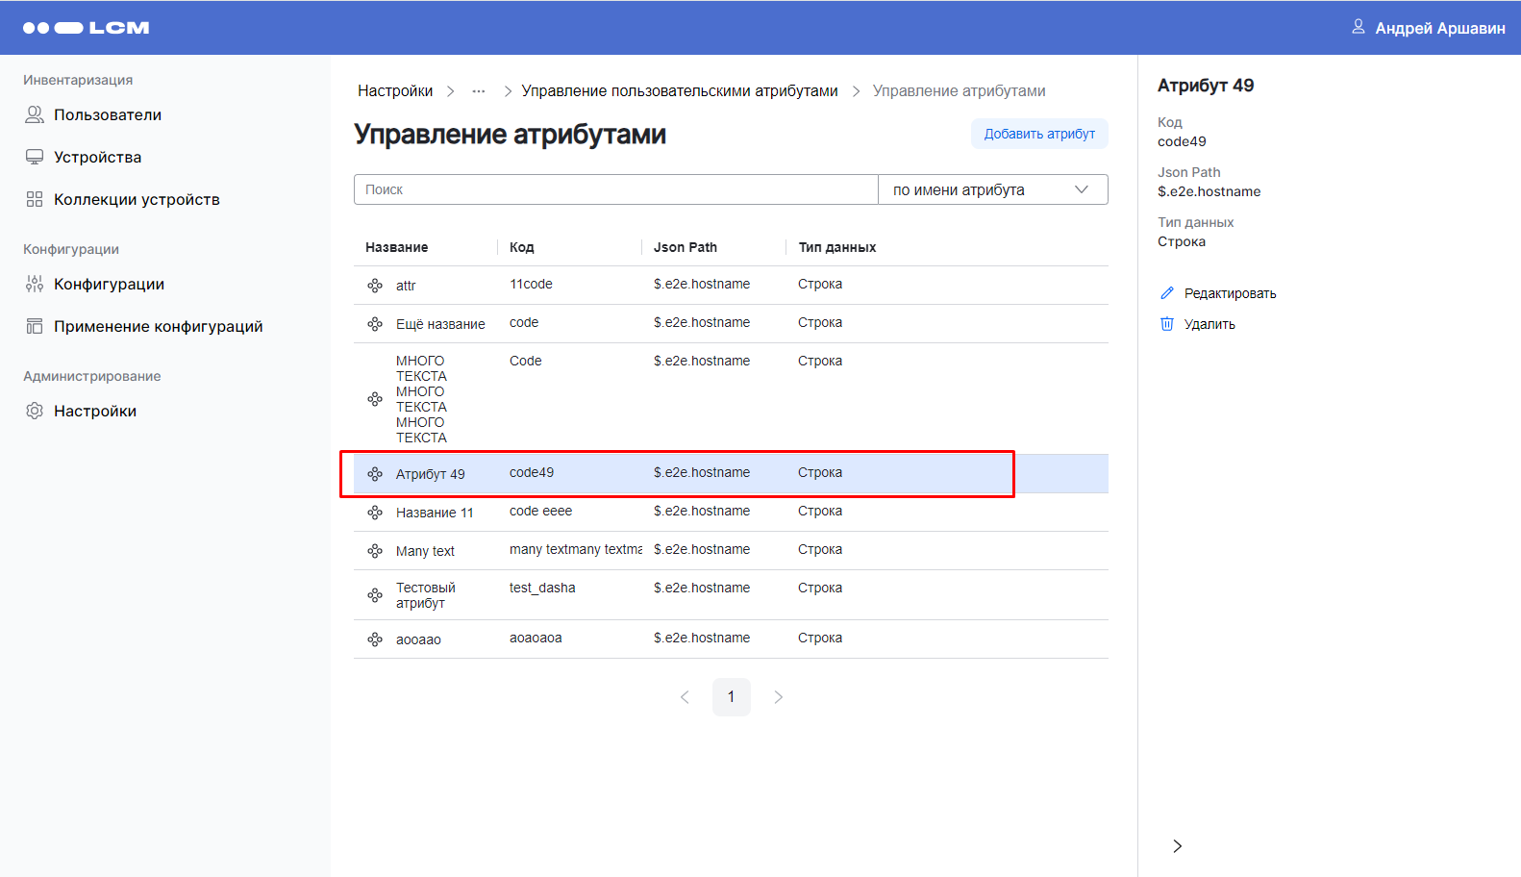Viewport: 1521px width, 877px height.
Task: Open 'Управление пользовательскими атрибутами' breadcrumb
Action: (x=679, y=91)
